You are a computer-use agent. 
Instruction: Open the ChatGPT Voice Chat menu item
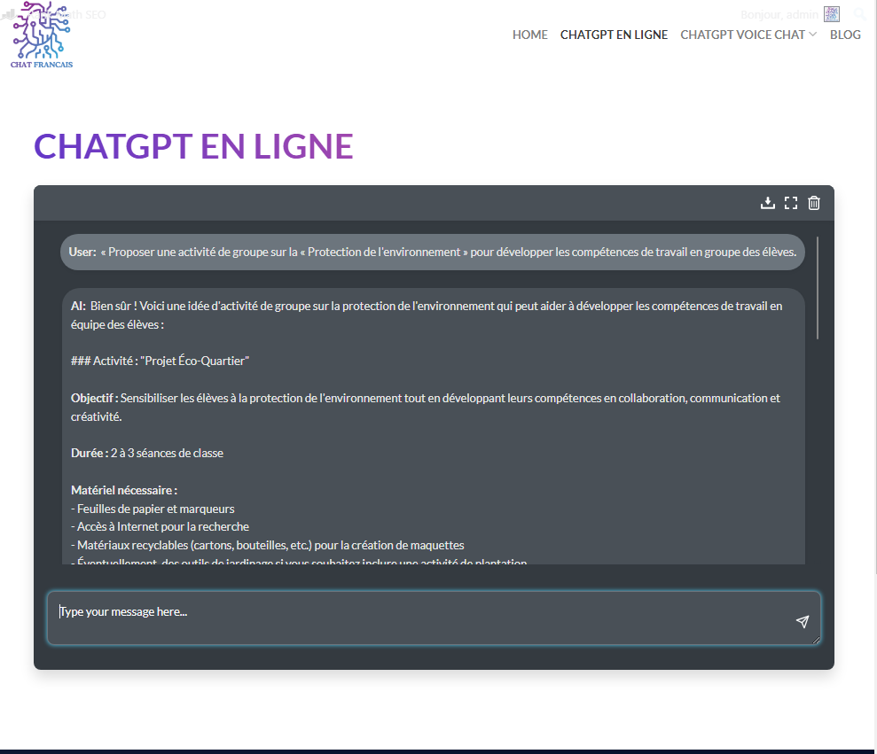[x=742, y=35]
